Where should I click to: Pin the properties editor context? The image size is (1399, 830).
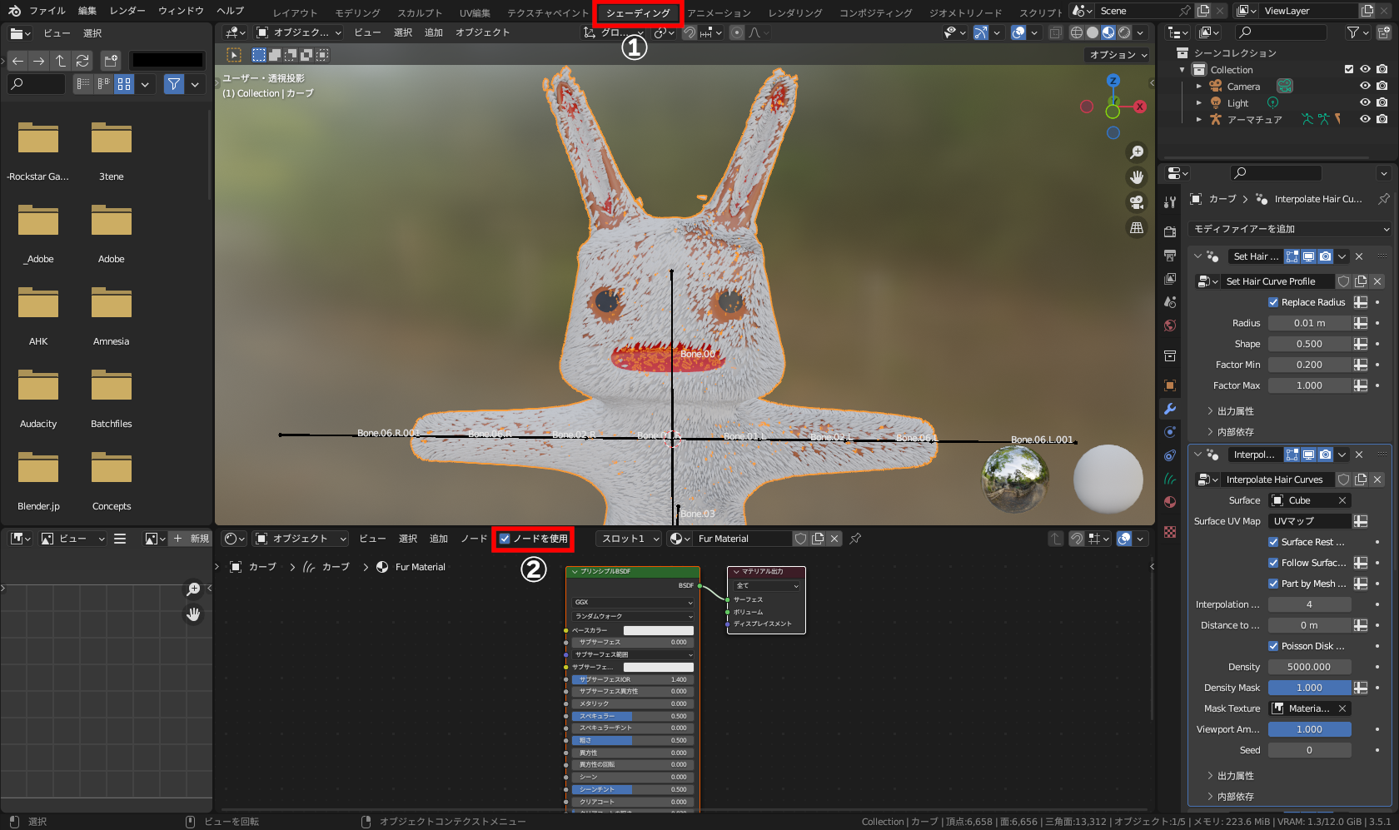1383,199
